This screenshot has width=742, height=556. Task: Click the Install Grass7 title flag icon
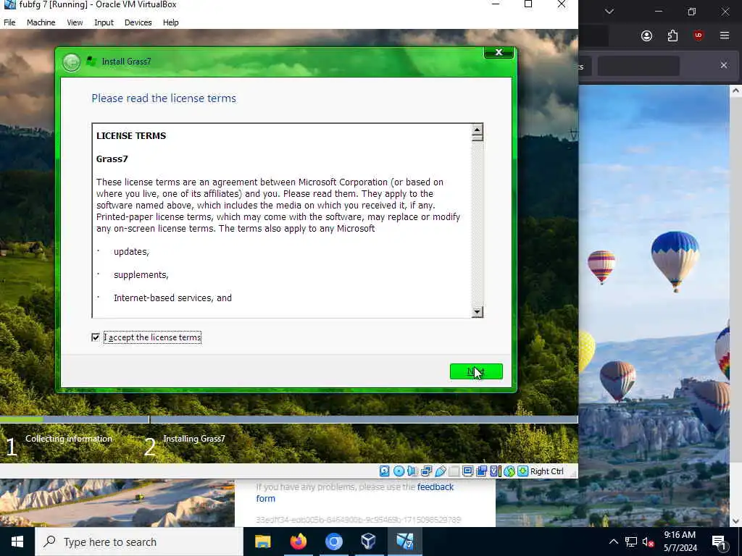[91, 62]
